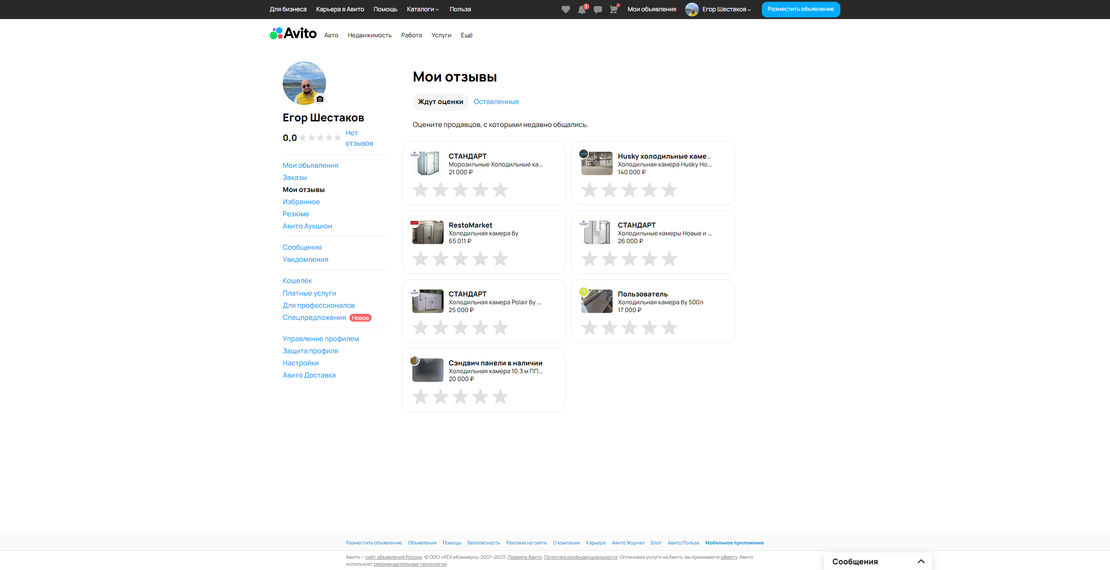Open Спецпредложения in sidebar

[314, 318]
